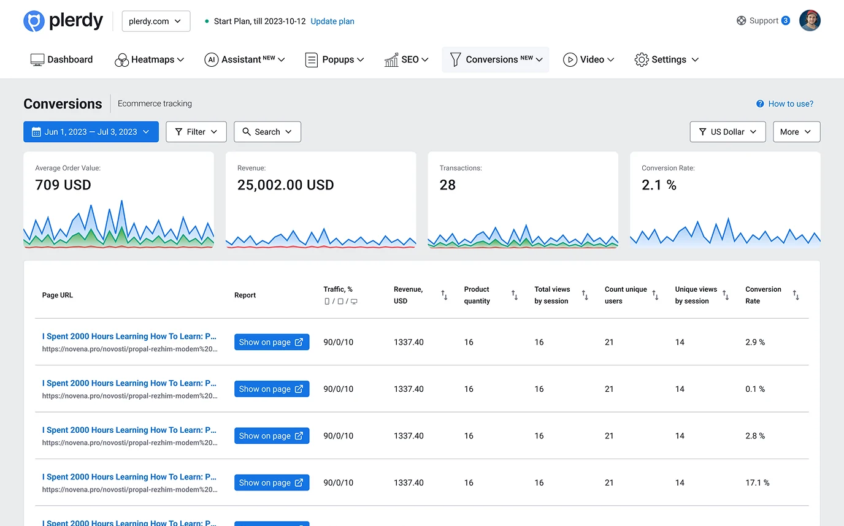Image resolution: width=844 pixels, height=526 pixels.
Task: Sort by Conversion Rate arrows icon
Action: click(x=796, y=295)
